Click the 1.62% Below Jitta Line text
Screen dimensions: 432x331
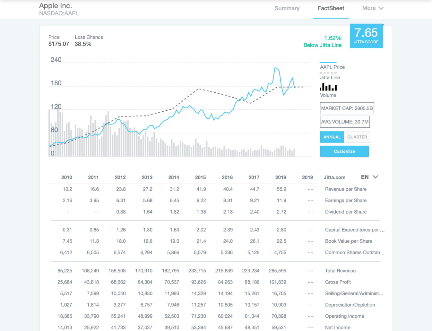[323, 42]
